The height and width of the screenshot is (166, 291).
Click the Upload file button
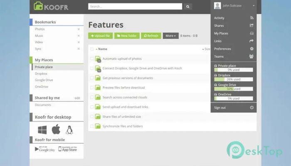[101, 36]
